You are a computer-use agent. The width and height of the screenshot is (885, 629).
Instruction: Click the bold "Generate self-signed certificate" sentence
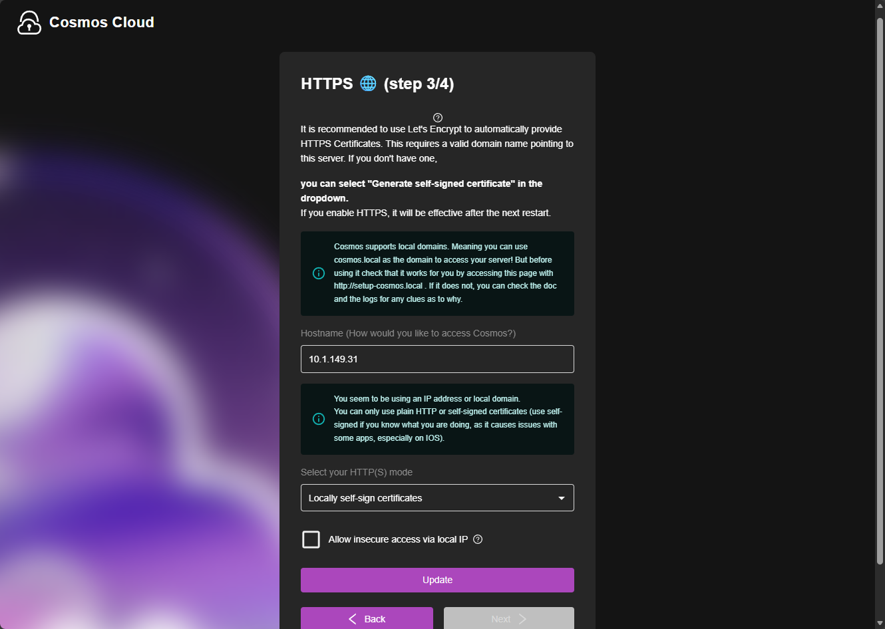click(x=421, y=191)
